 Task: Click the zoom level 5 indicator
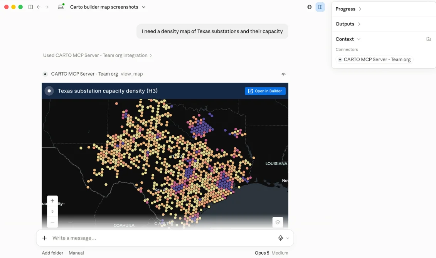52,211
